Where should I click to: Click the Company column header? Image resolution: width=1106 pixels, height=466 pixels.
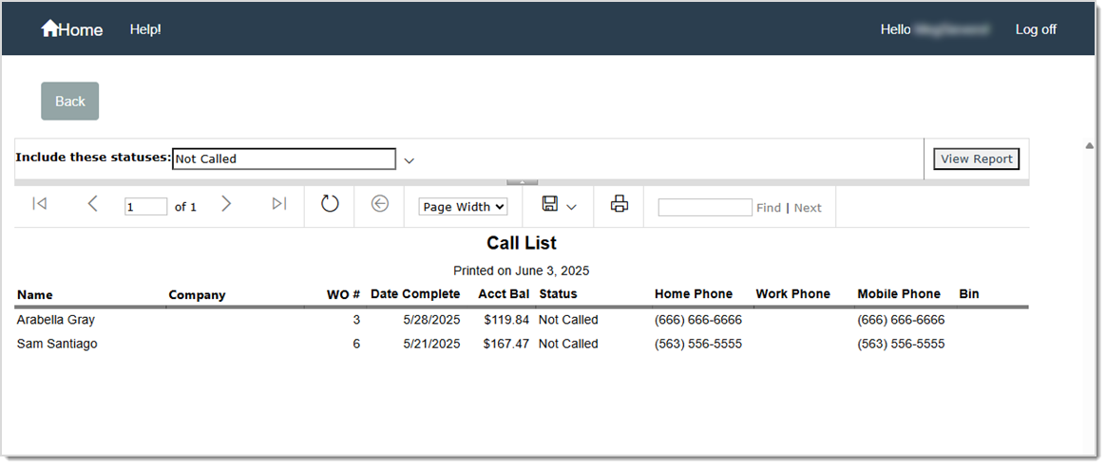[x=197, y=294]
